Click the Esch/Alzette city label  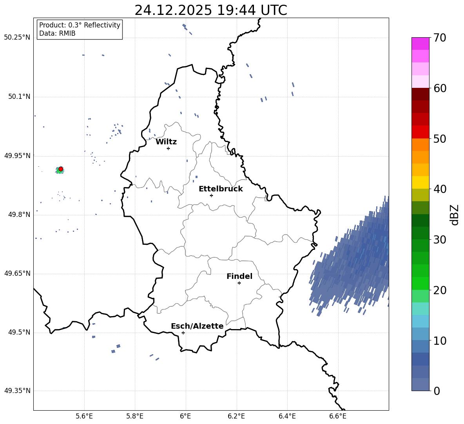tap(197, 326)
